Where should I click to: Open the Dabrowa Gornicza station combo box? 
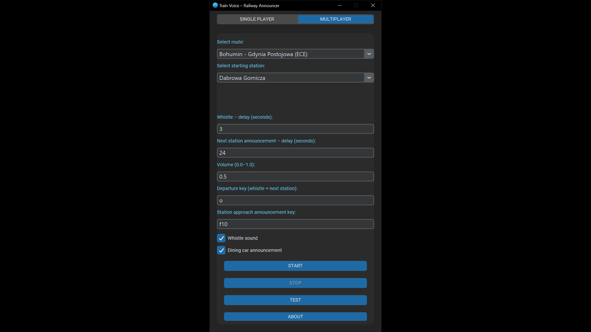pos(295,78)
